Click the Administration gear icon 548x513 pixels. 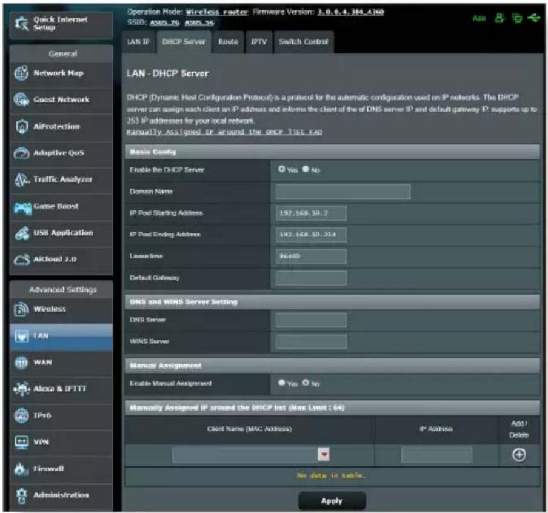click(21, 495)
